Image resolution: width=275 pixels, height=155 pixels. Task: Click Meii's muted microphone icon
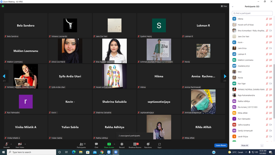(267, 72)
